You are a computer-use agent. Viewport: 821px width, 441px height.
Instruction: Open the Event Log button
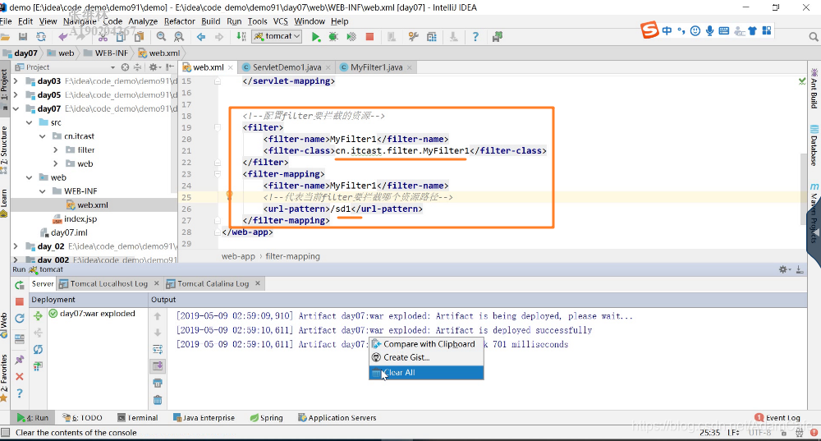coord(777,418)
